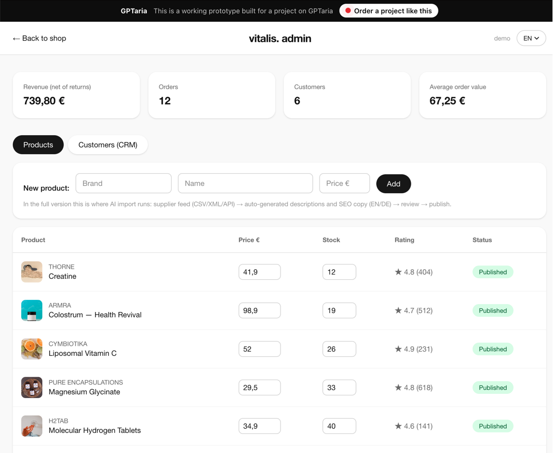Click Colostrum — Health Revival product name
Screen dimensions: 553x453
tap(95, 315)
